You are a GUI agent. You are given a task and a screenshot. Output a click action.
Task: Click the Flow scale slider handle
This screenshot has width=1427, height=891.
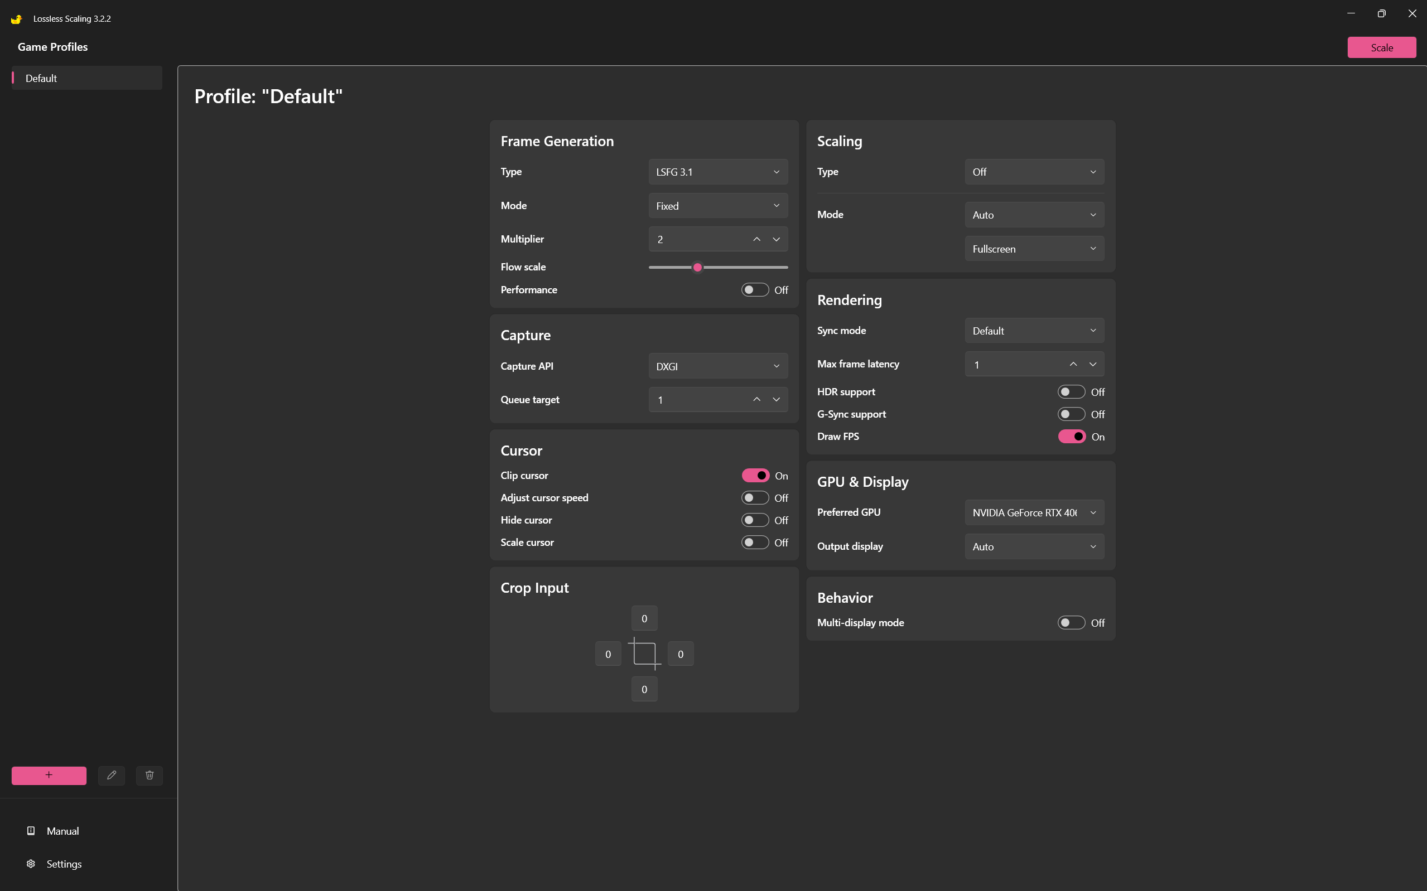click(697, 268)
